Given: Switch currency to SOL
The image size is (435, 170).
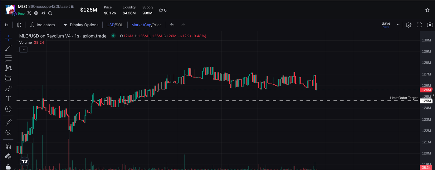Looking at the screenshot, I should point(120,25).
